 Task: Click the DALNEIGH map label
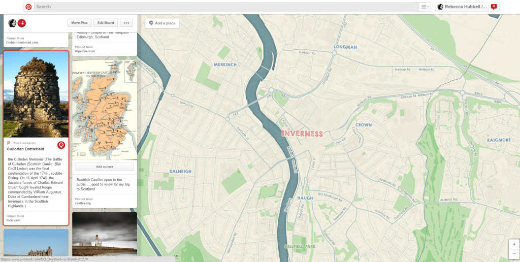pos(180,172)
